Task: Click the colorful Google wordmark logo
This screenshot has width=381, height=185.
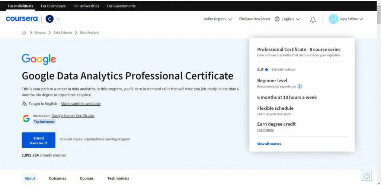Action: pyautogui.click(x=39, y=59)
